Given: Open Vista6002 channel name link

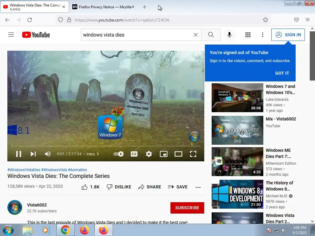Looking at the screenshot, I should click(37, 205).
